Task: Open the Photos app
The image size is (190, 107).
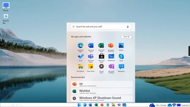Action: tap(121, 45)
